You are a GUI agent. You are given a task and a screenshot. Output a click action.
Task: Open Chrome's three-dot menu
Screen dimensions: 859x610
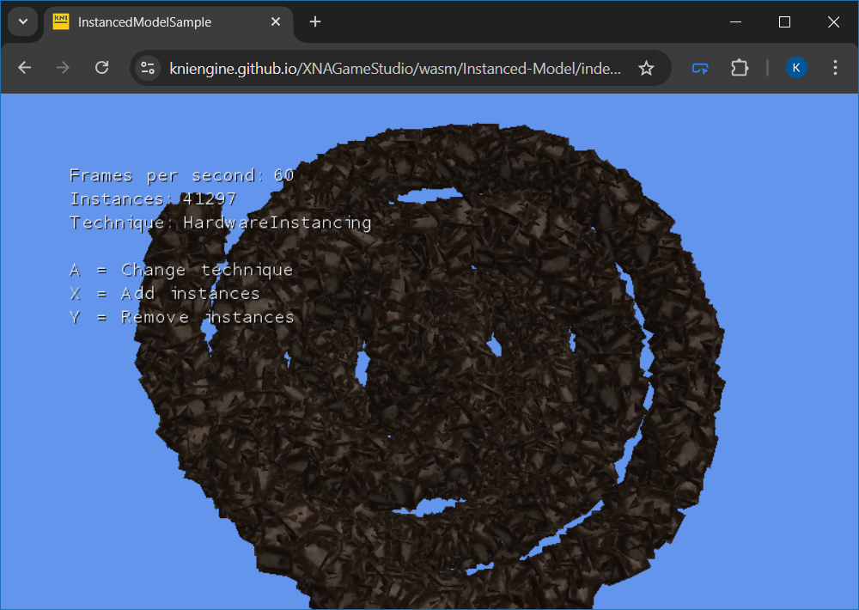(x=835, y=68)
